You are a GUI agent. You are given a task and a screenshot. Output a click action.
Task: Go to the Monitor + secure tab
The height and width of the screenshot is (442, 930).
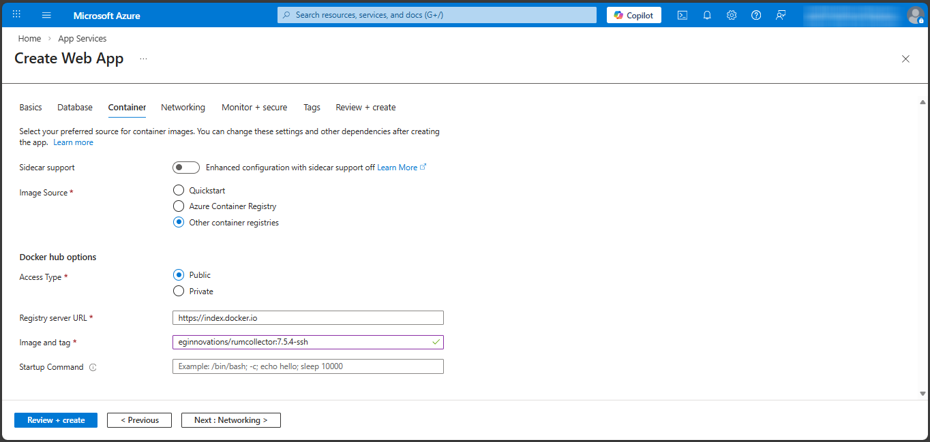click(x=254, y=108)
